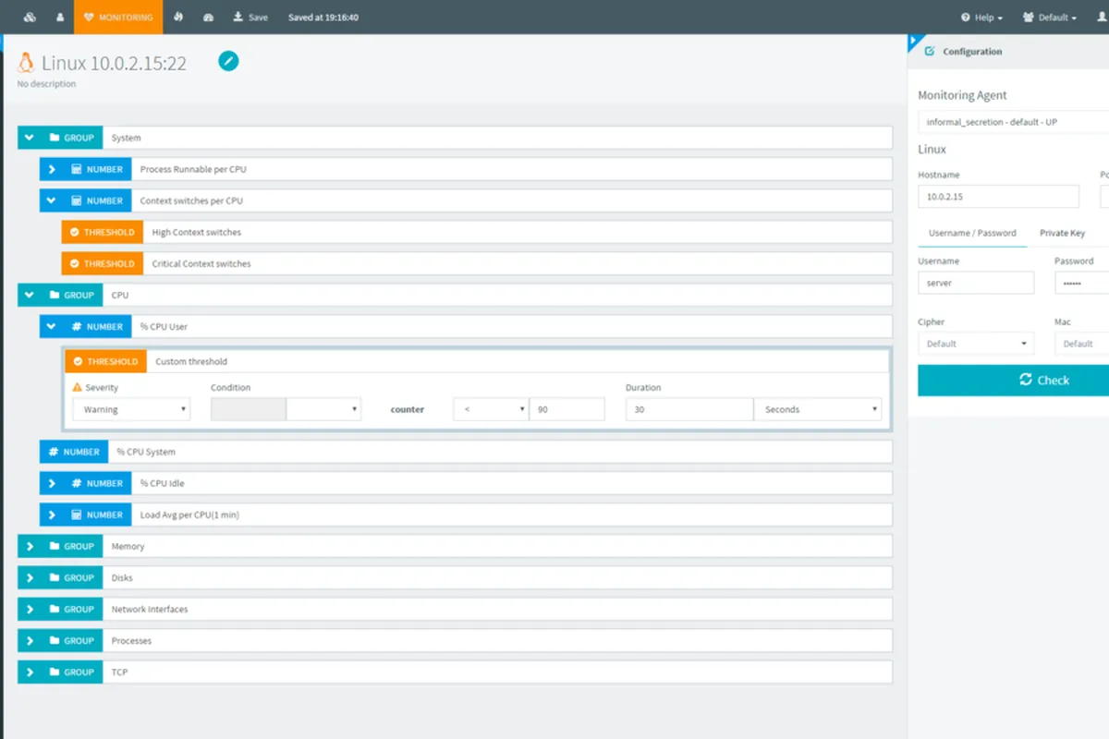The image size is (1109, 739).
Task: Click the Disks group folder icon
Action: click(x=55, y=577)
